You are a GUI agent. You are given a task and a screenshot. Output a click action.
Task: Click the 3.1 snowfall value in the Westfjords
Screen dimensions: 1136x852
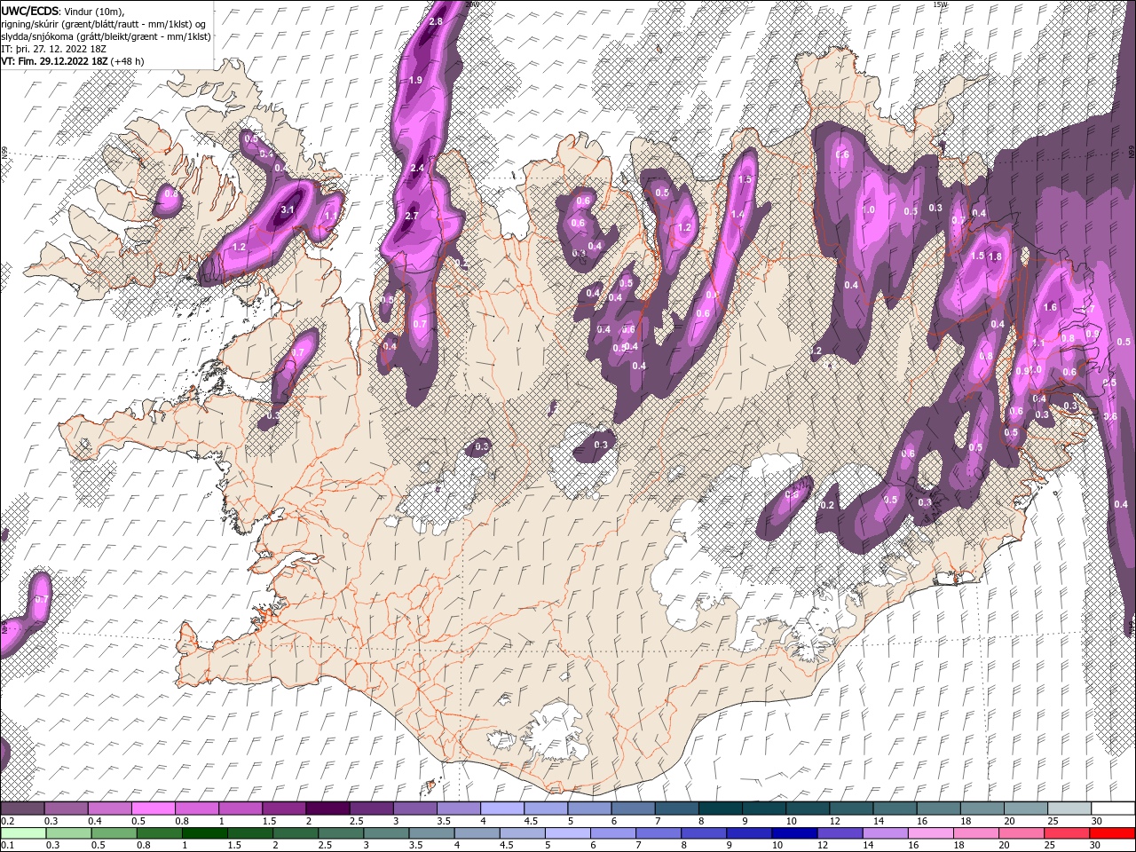pos(287,210)
